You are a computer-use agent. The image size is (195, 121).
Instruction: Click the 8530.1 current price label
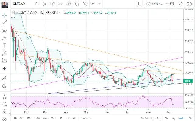click(188, 81)
